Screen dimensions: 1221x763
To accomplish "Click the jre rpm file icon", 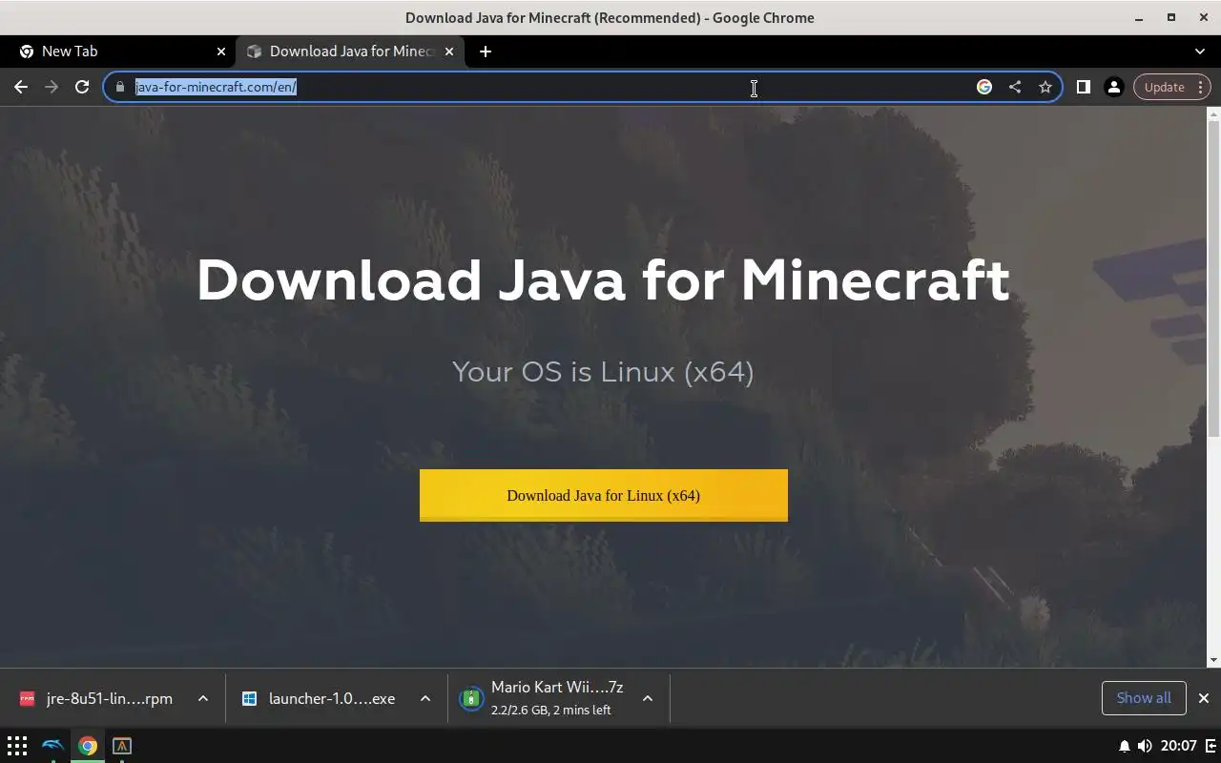I will pos(27,699).
